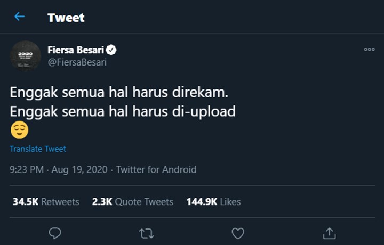The image size is (384, 245).
Task: Open the Translate Tweet link
Action: pos(38,149)
